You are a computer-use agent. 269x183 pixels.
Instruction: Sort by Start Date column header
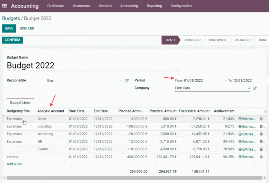click(x=76, y=111)
